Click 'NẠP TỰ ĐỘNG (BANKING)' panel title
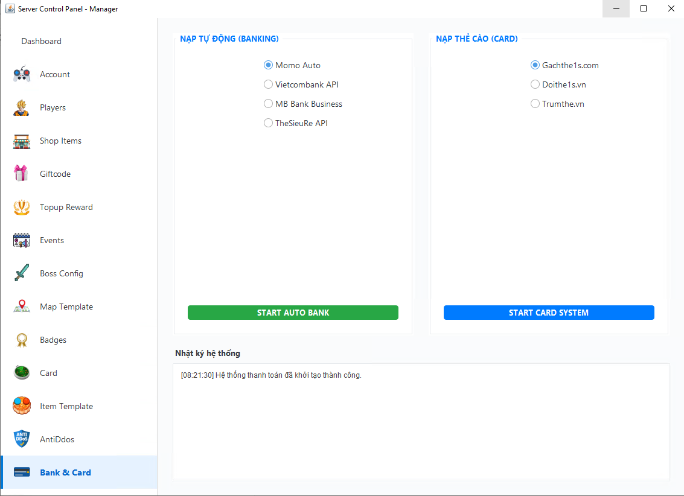 (x=229, y=39)
